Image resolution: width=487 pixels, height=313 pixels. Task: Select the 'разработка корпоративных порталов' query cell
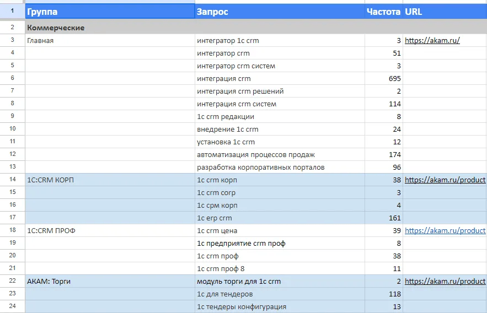(280, 168)
